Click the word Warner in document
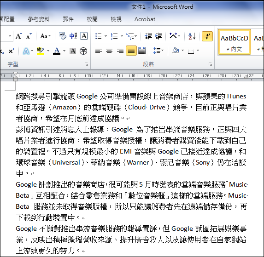This screenshot has width=264, height=257. (x=138, y=163)
